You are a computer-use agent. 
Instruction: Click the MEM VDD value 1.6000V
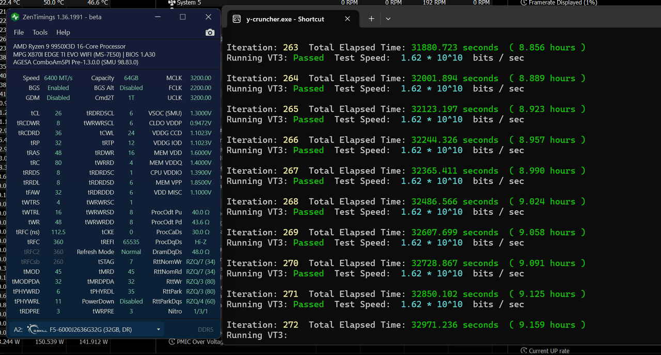tap(200, 153)
